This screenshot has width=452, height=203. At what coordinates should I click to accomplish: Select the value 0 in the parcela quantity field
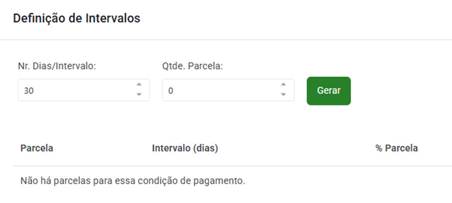tap(171, 91)
